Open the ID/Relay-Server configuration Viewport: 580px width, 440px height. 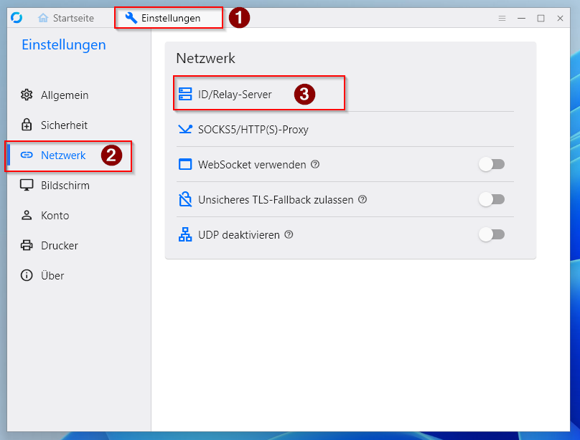coord(235,94)
